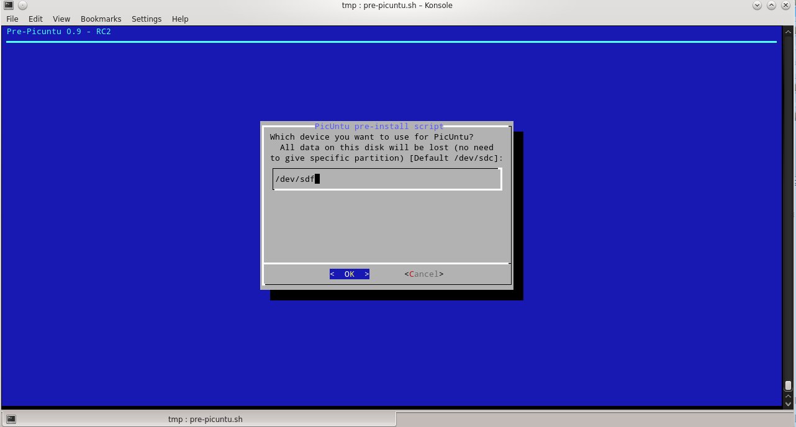Open the Bookmarks menu
This screenshot has height=427, width=796.
101,19
